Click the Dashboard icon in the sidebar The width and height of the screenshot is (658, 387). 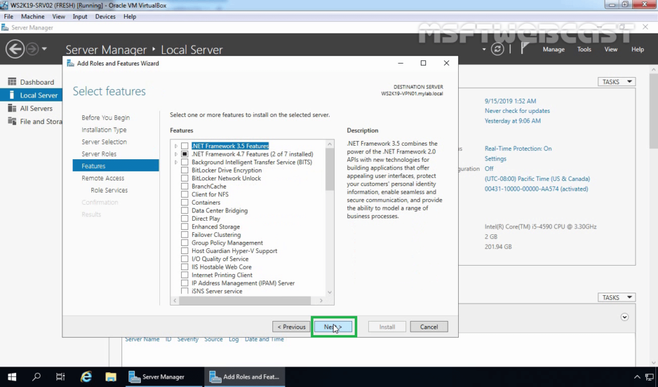tap(12, 82)
